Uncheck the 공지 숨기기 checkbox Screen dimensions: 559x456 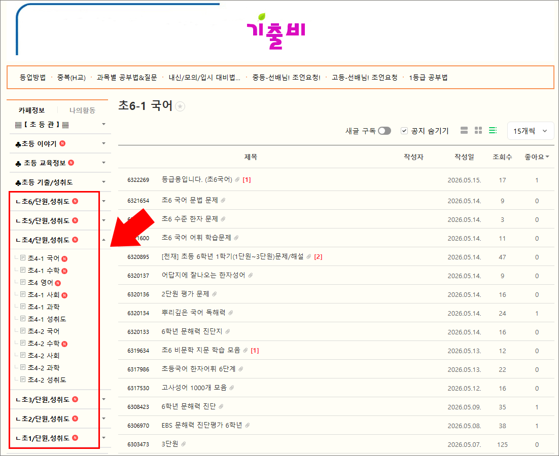pos(404,131)
